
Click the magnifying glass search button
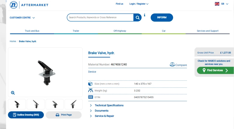click(137, 18)
